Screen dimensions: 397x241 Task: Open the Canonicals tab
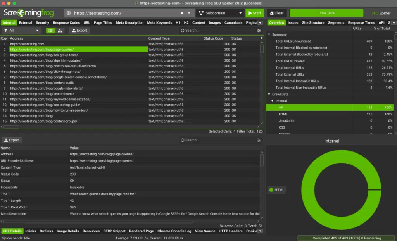(233, 22)
